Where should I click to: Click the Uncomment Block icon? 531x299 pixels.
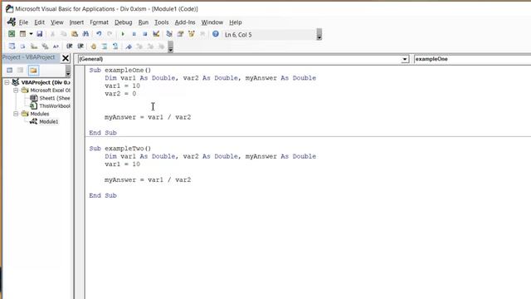point(115,47)
